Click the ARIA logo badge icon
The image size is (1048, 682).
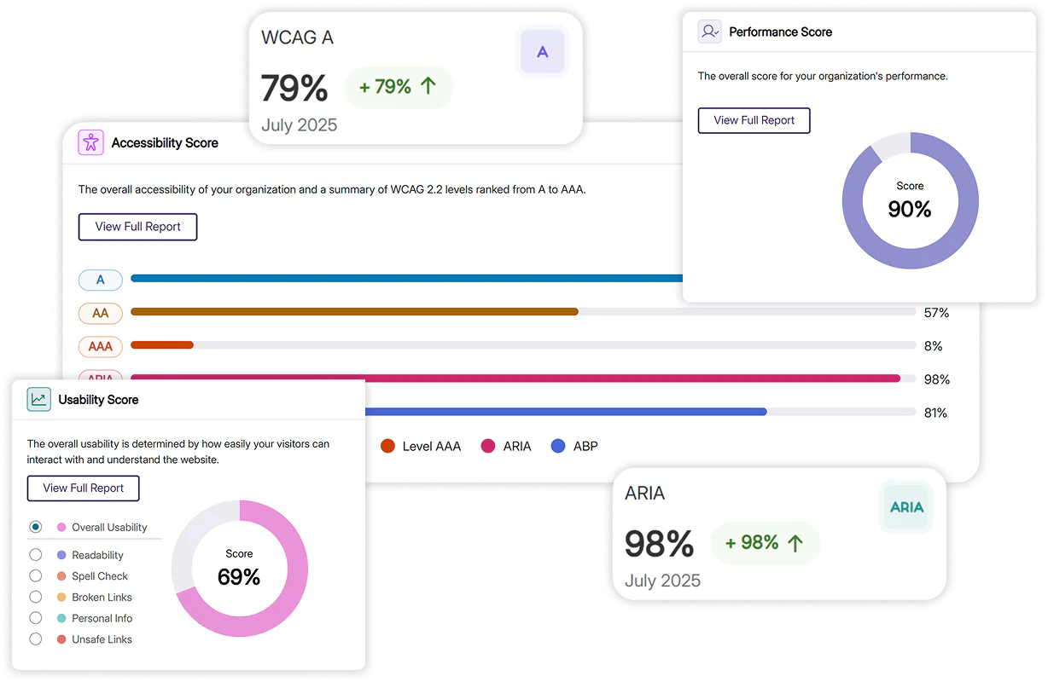pos(906,507)
